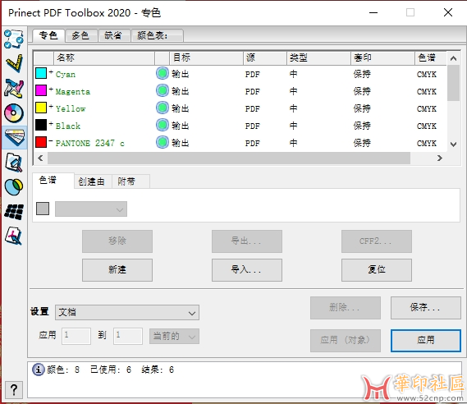Click the CFF2... button
The height and width of the screenshot is (404, 467).
(x=377, y=241)
